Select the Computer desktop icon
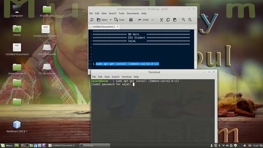Image resolution: width=263 pixels, height=148 pixels. coord(17,11)
